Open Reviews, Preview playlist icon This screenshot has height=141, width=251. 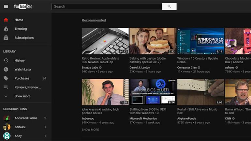(x=6, y=87)
